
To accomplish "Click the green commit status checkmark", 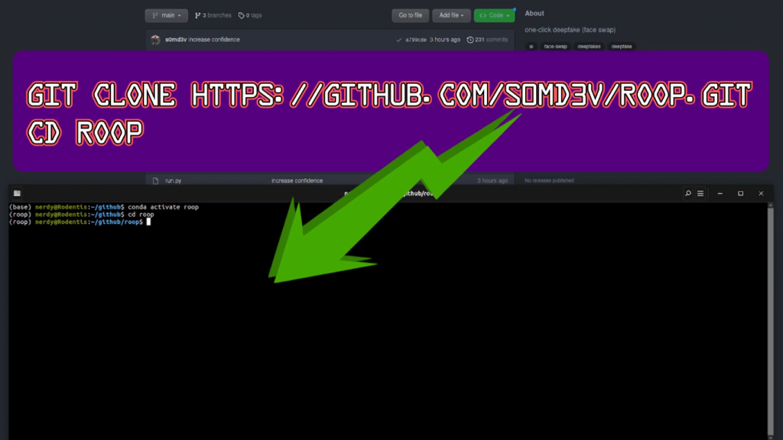I will coord(398,40).
